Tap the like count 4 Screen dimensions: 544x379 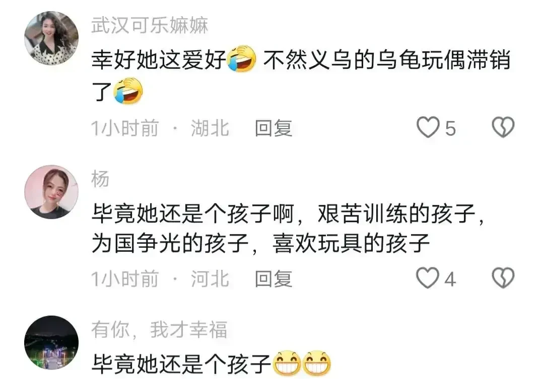click(450, 279)
